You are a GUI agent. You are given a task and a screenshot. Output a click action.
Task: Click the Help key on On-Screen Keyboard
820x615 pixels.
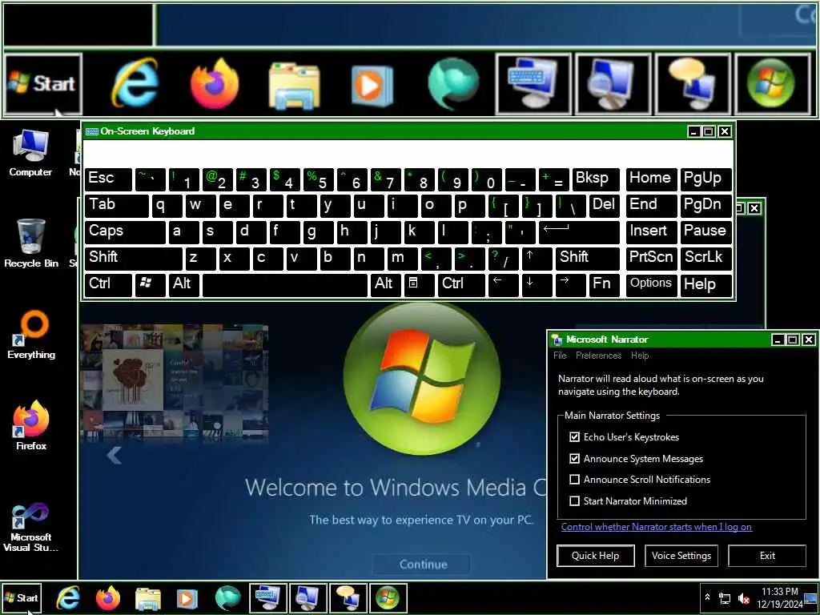[x=706, y=285]
